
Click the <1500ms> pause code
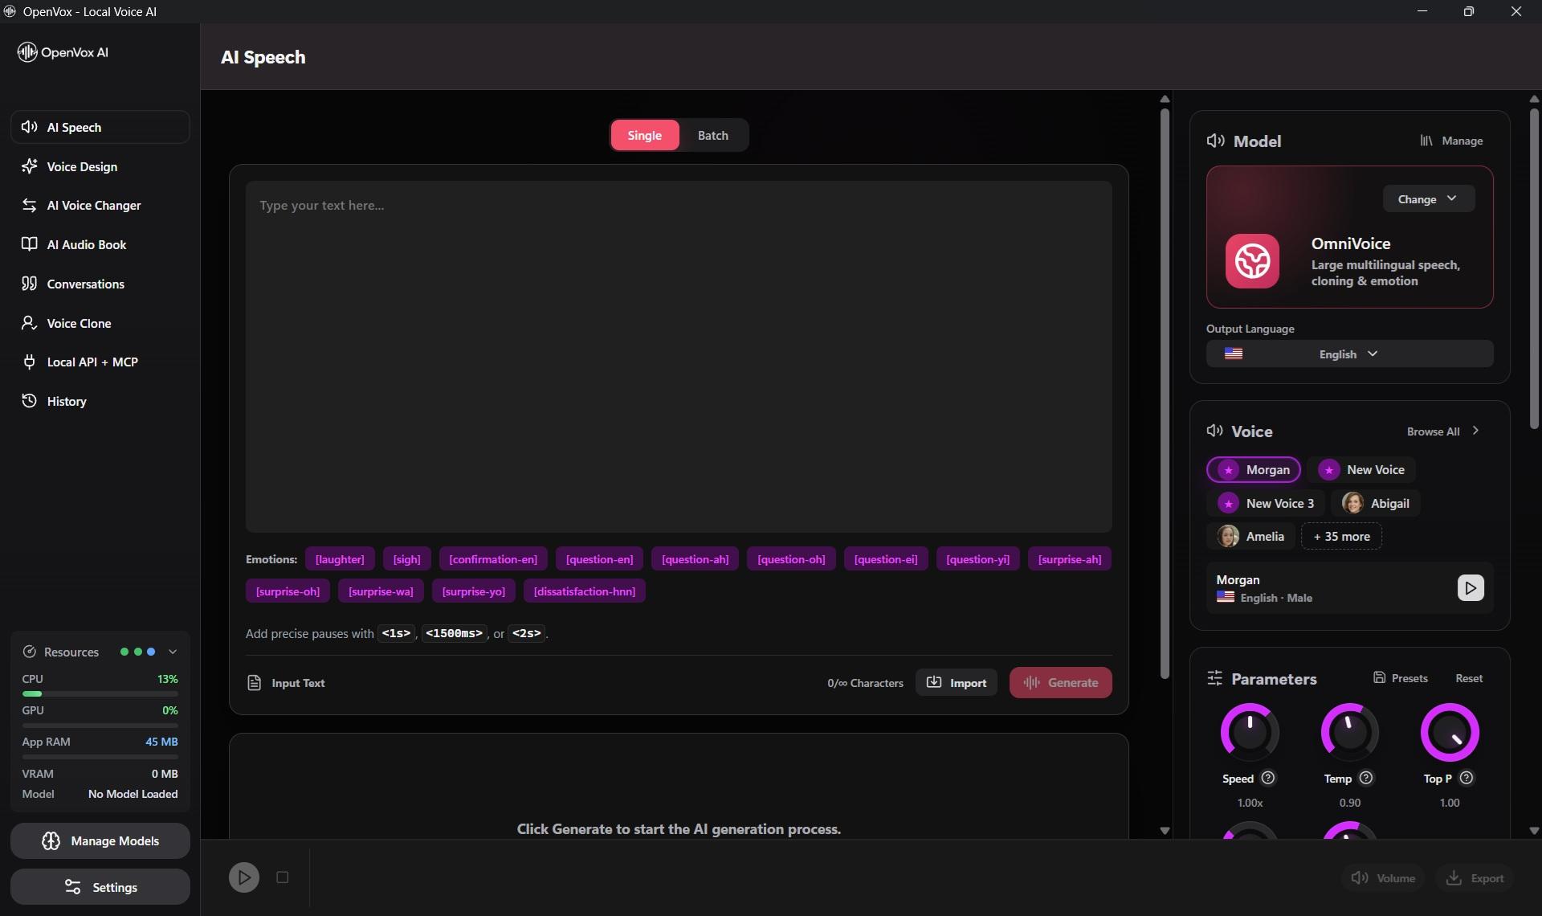point(455,633)
